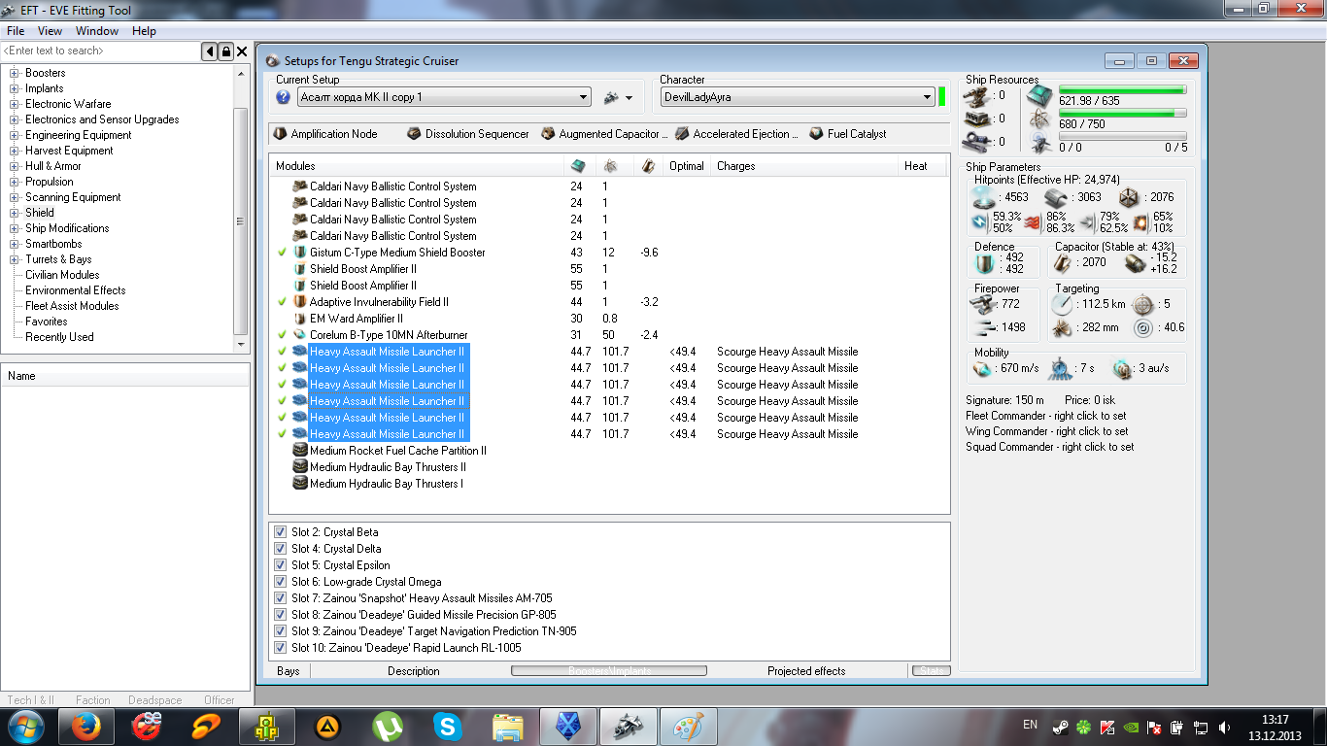Screen dimensions: 1327x746
Task: Uncheck Slot 2: Crystal Beta implant
Action: point(280,532)
